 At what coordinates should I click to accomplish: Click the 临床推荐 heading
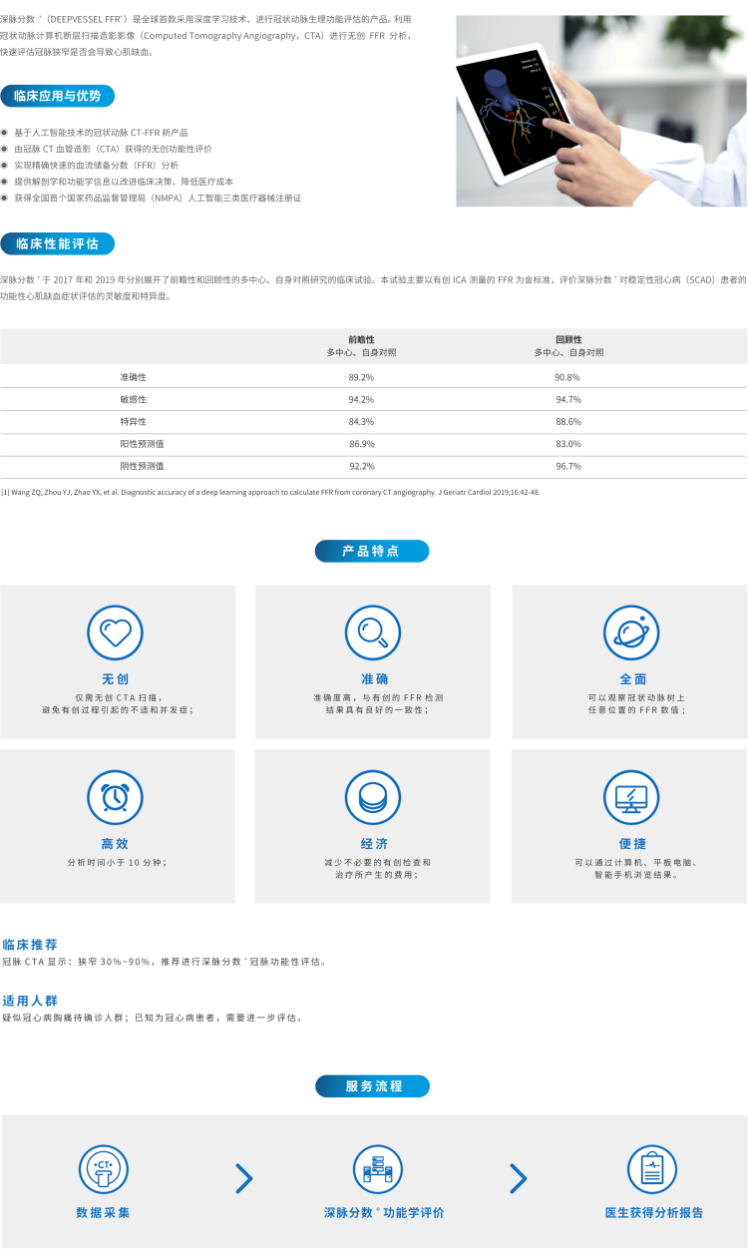click(x=30, y=944)
